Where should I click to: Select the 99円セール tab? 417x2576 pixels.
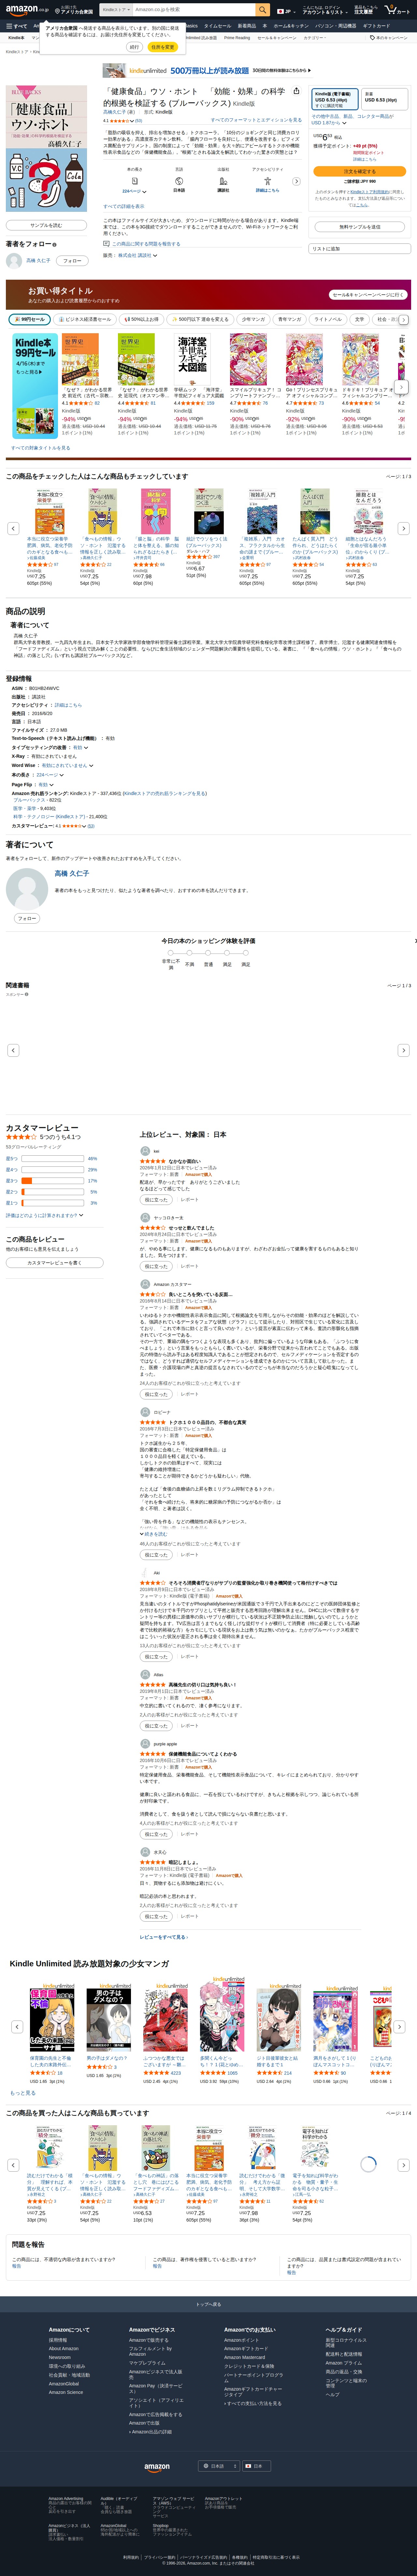30,319
